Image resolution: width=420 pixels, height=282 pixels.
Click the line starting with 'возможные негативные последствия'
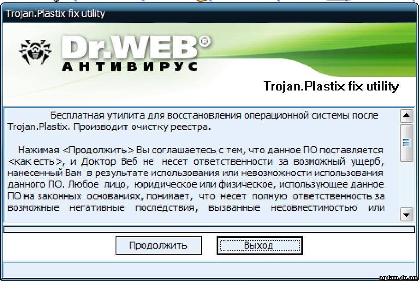tap(196, 208)
